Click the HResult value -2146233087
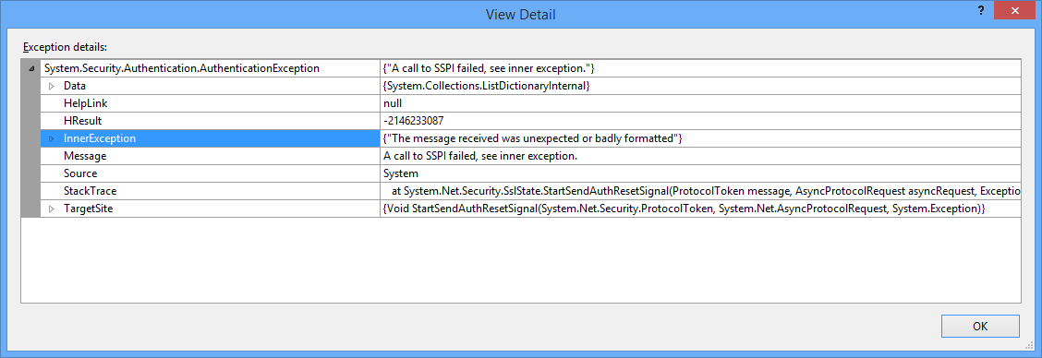Screen dimensions: 1042x358 [x=413, y=121]
